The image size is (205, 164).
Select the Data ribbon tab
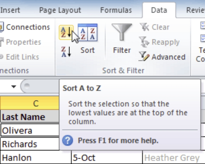(x=159, y=10)
